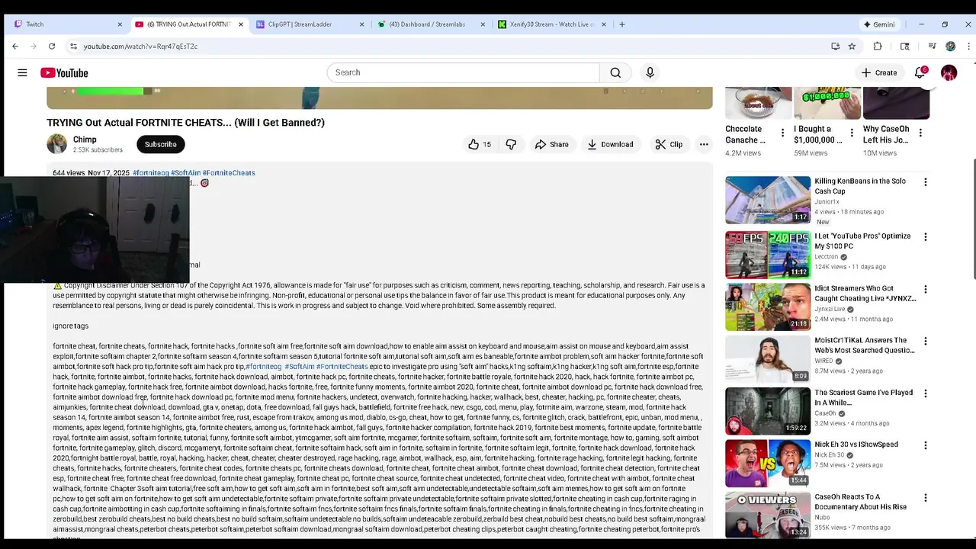
Task: Open Idiot Streamers Caught Cheating thumbnail
Action: click(x=768, y=307)
